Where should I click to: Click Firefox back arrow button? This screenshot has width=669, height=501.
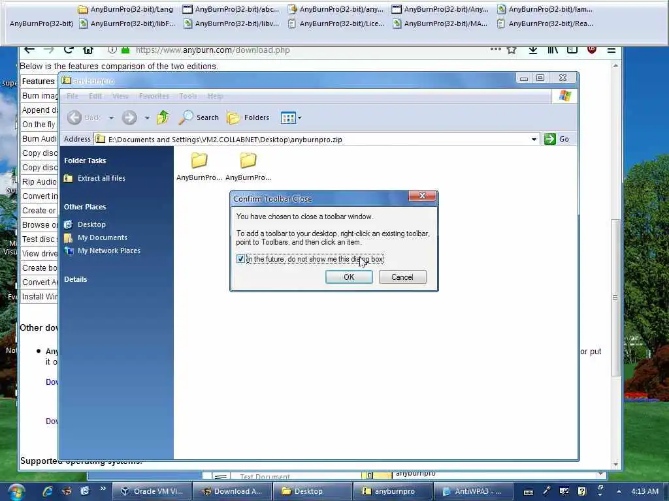[x=29, y=50]
